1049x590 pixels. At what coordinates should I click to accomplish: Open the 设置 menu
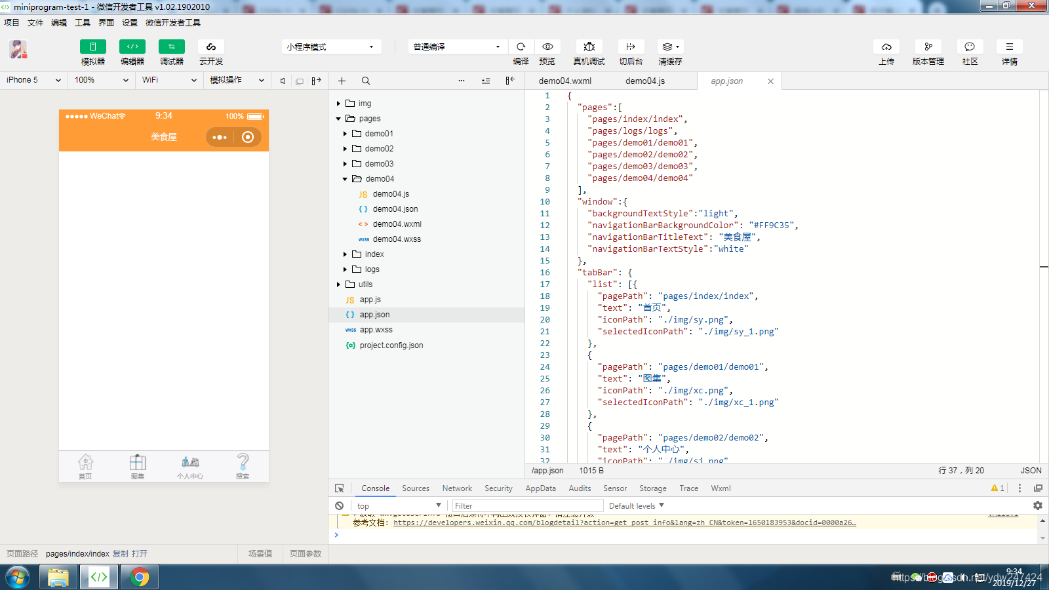coord(130,22)
